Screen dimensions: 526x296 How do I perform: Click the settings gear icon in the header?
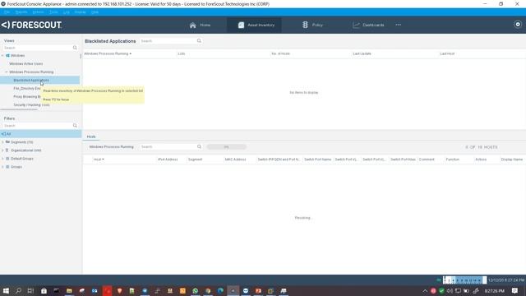pyautogui.click(x=518, y=25)
